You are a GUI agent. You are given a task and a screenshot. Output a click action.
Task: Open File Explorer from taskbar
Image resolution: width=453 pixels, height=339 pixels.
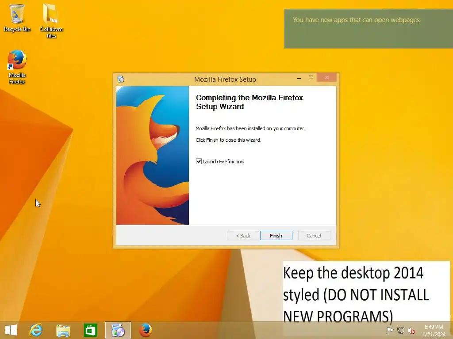coord(63,330)
